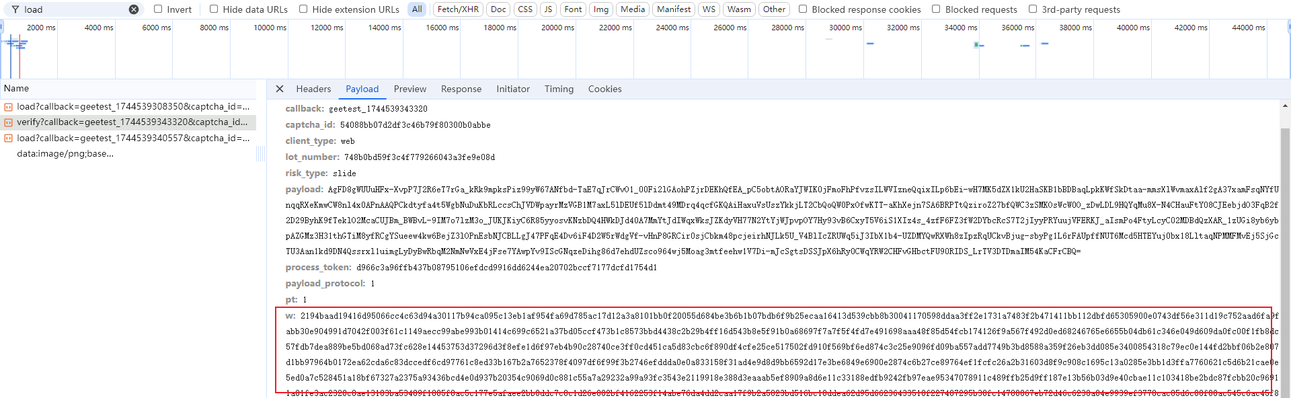Filter requests by JS type

[548, 9]
